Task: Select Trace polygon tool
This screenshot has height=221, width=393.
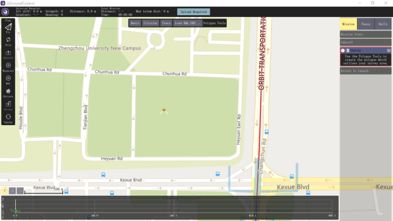Action: click(166, 23)
